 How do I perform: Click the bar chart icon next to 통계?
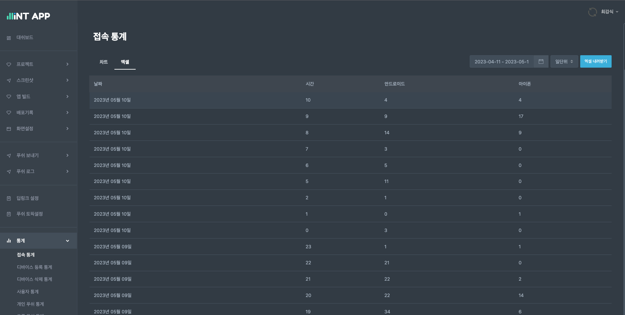pyautogui.click(x=9, y=240)
